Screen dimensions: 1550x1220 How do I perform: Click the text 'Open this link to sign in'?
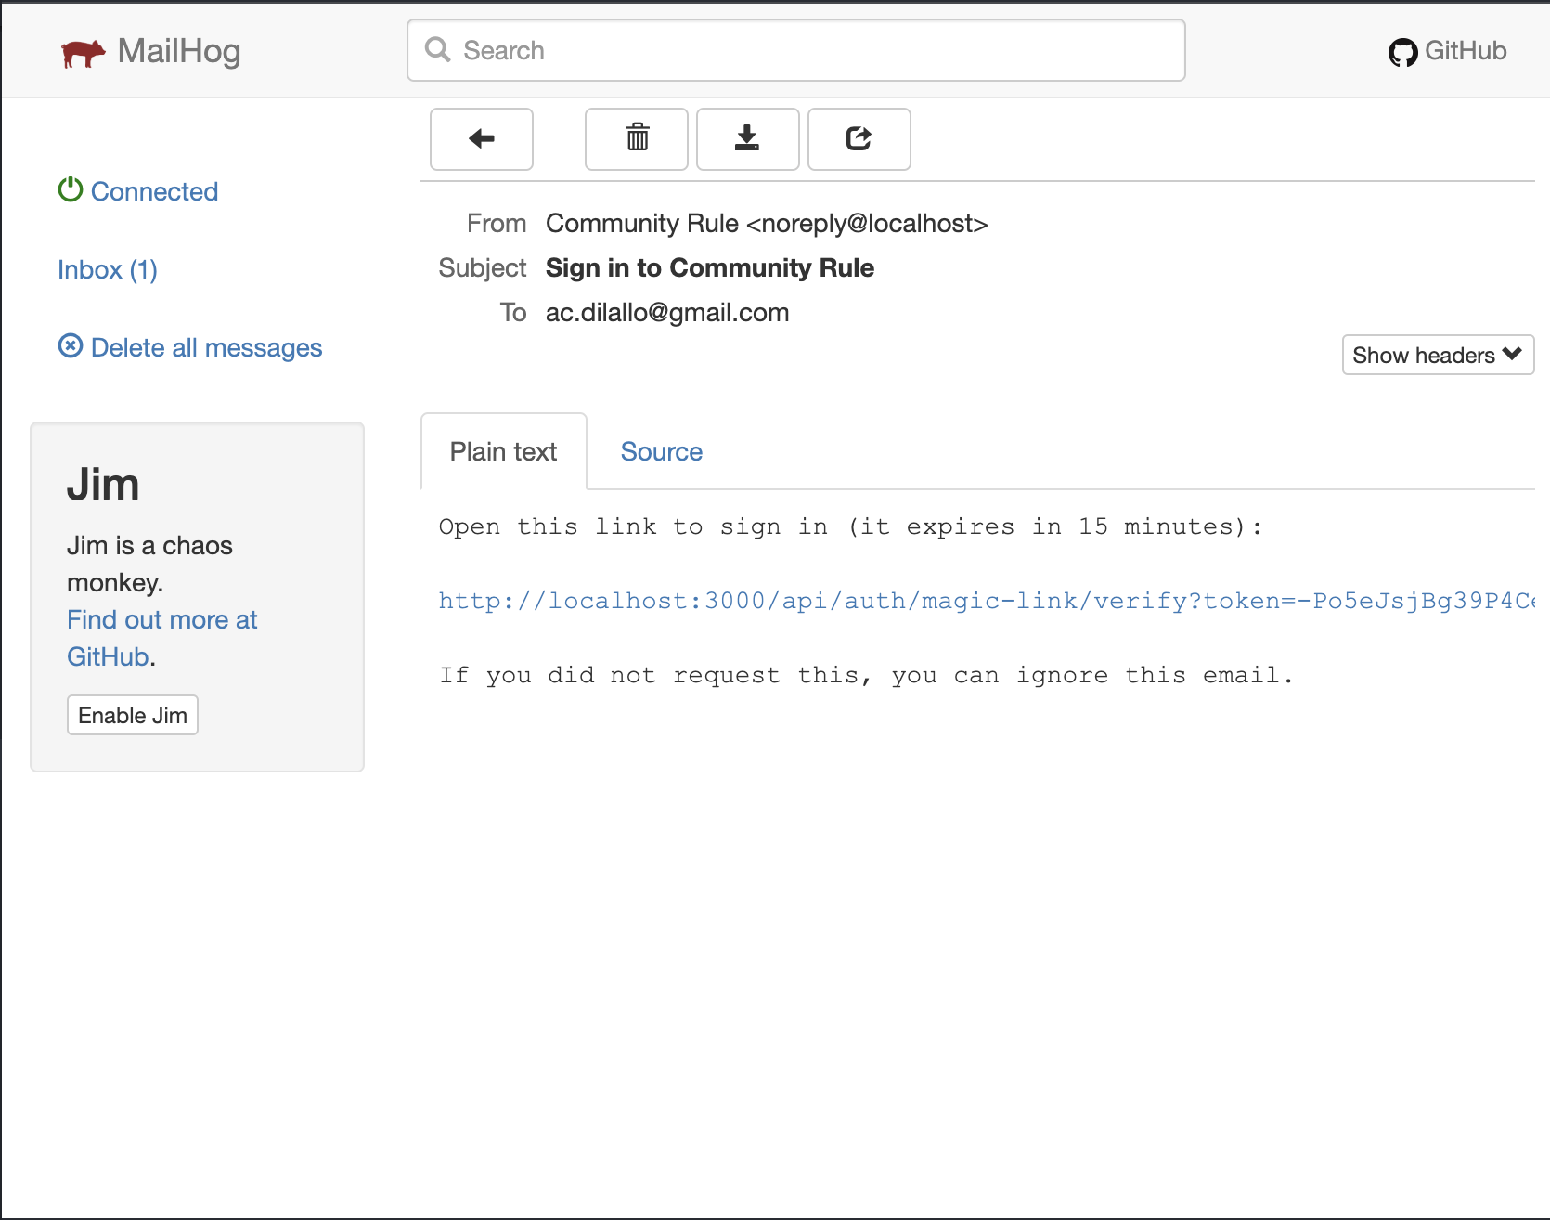(634, 526)
